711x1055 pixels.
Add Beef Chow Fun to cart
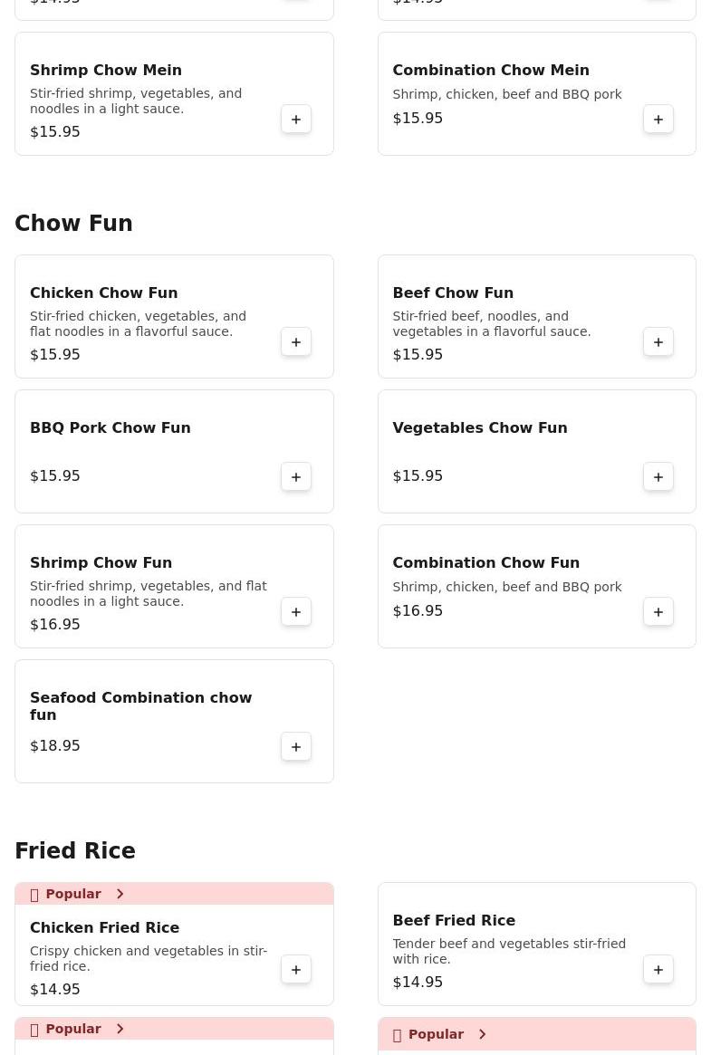click(x=658, y=342)
